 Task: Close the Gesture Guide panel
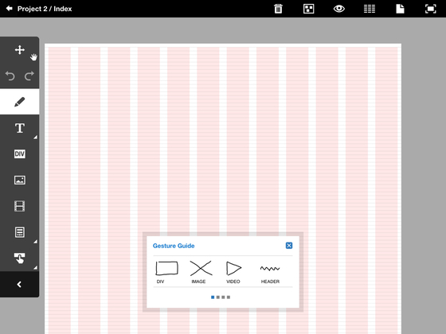[x=289, y=246]
